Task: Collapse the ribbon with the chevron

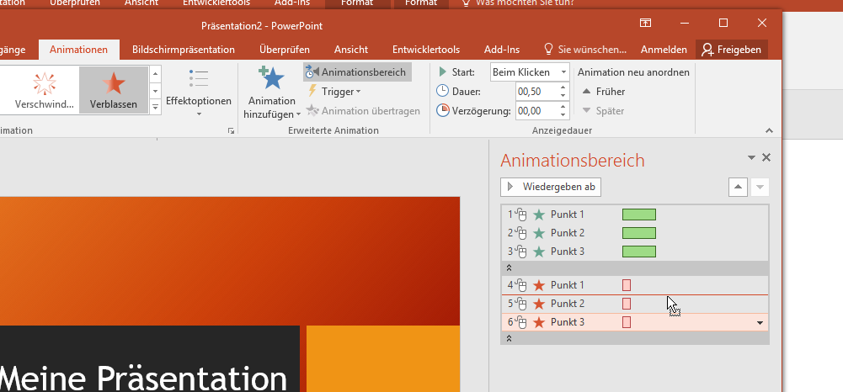Action: (769, 130)
